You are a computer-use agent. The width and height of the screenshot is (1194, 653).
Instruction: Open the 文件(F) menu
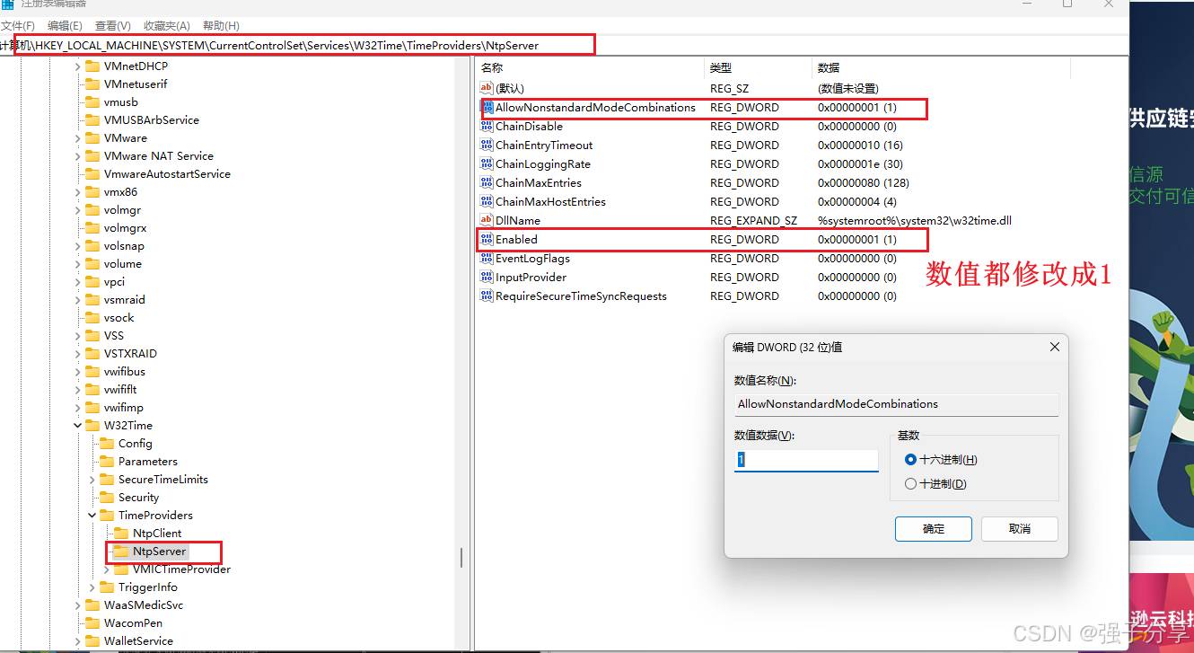click(18, 26)
